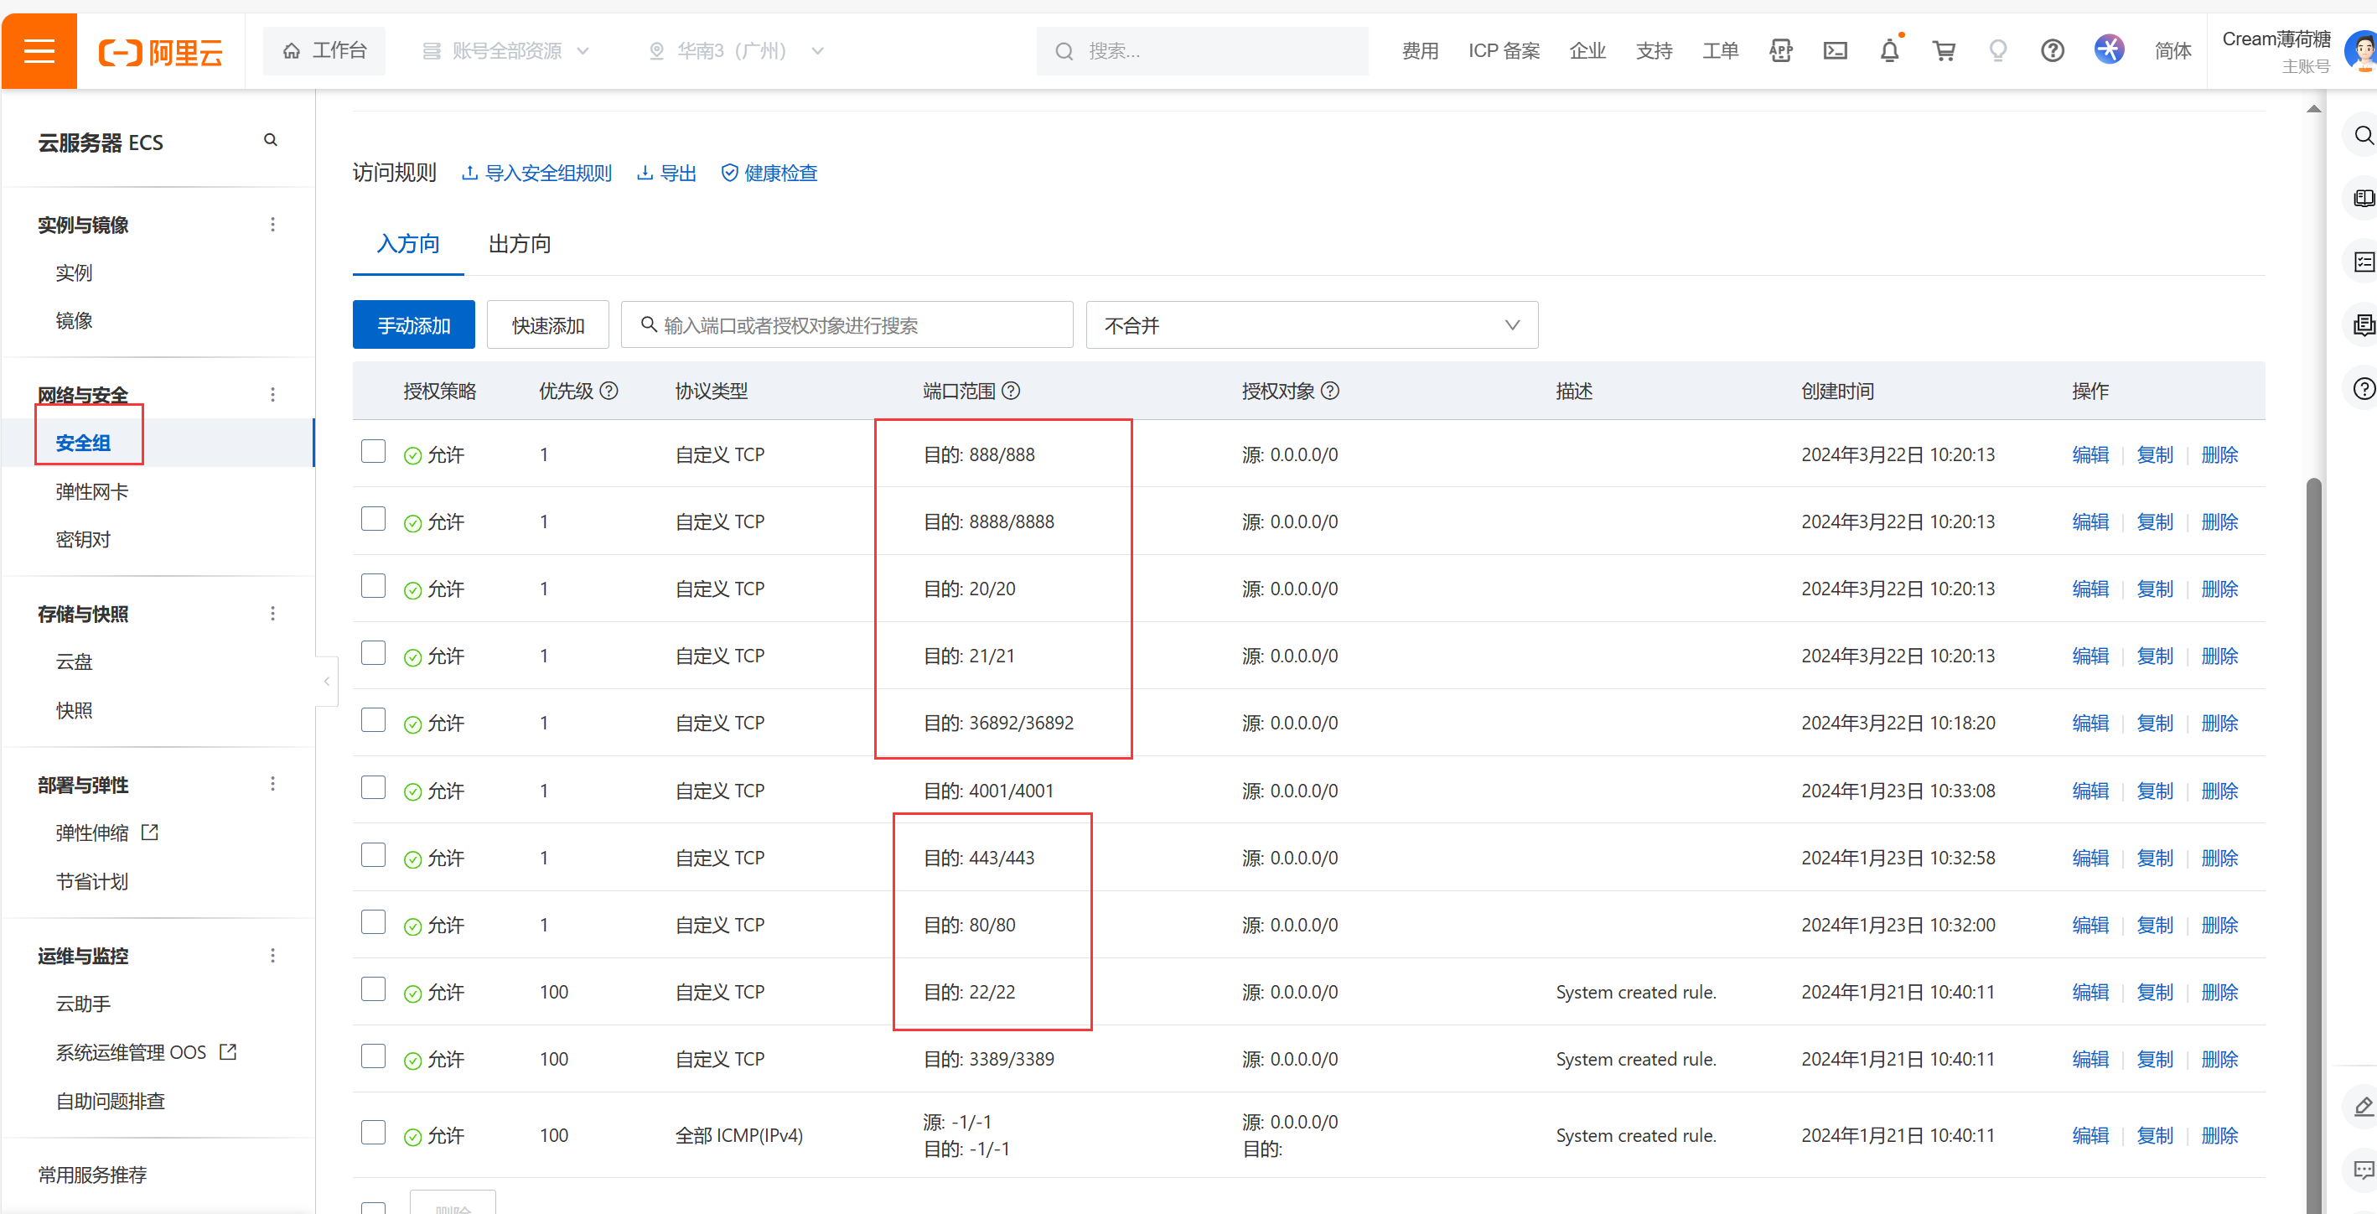The height and width of the screenshot is (1214, 2377).
Task: Click the 导出 export link
Action: point(666,173)
